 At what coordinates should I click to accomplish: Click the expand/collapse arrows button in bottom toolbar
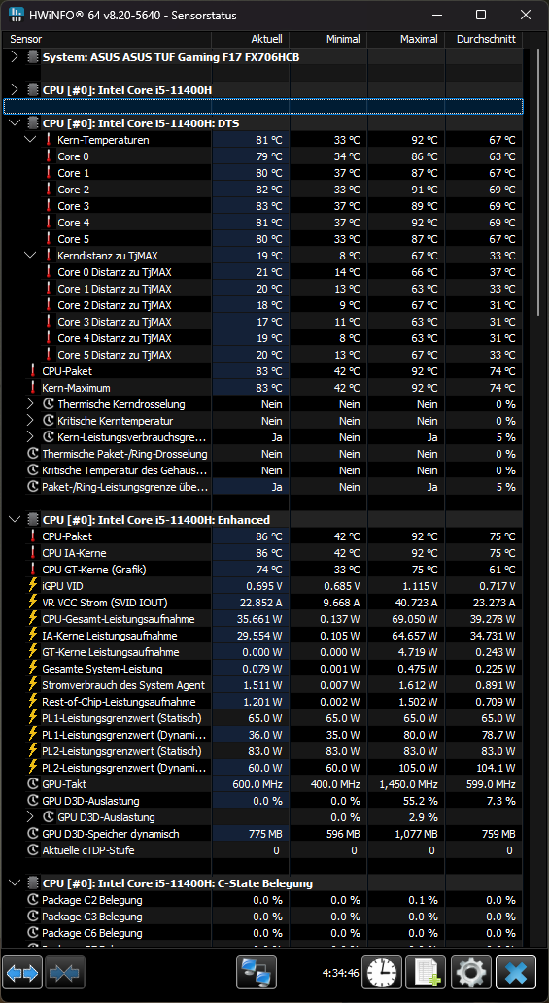(x=23, y=973)
